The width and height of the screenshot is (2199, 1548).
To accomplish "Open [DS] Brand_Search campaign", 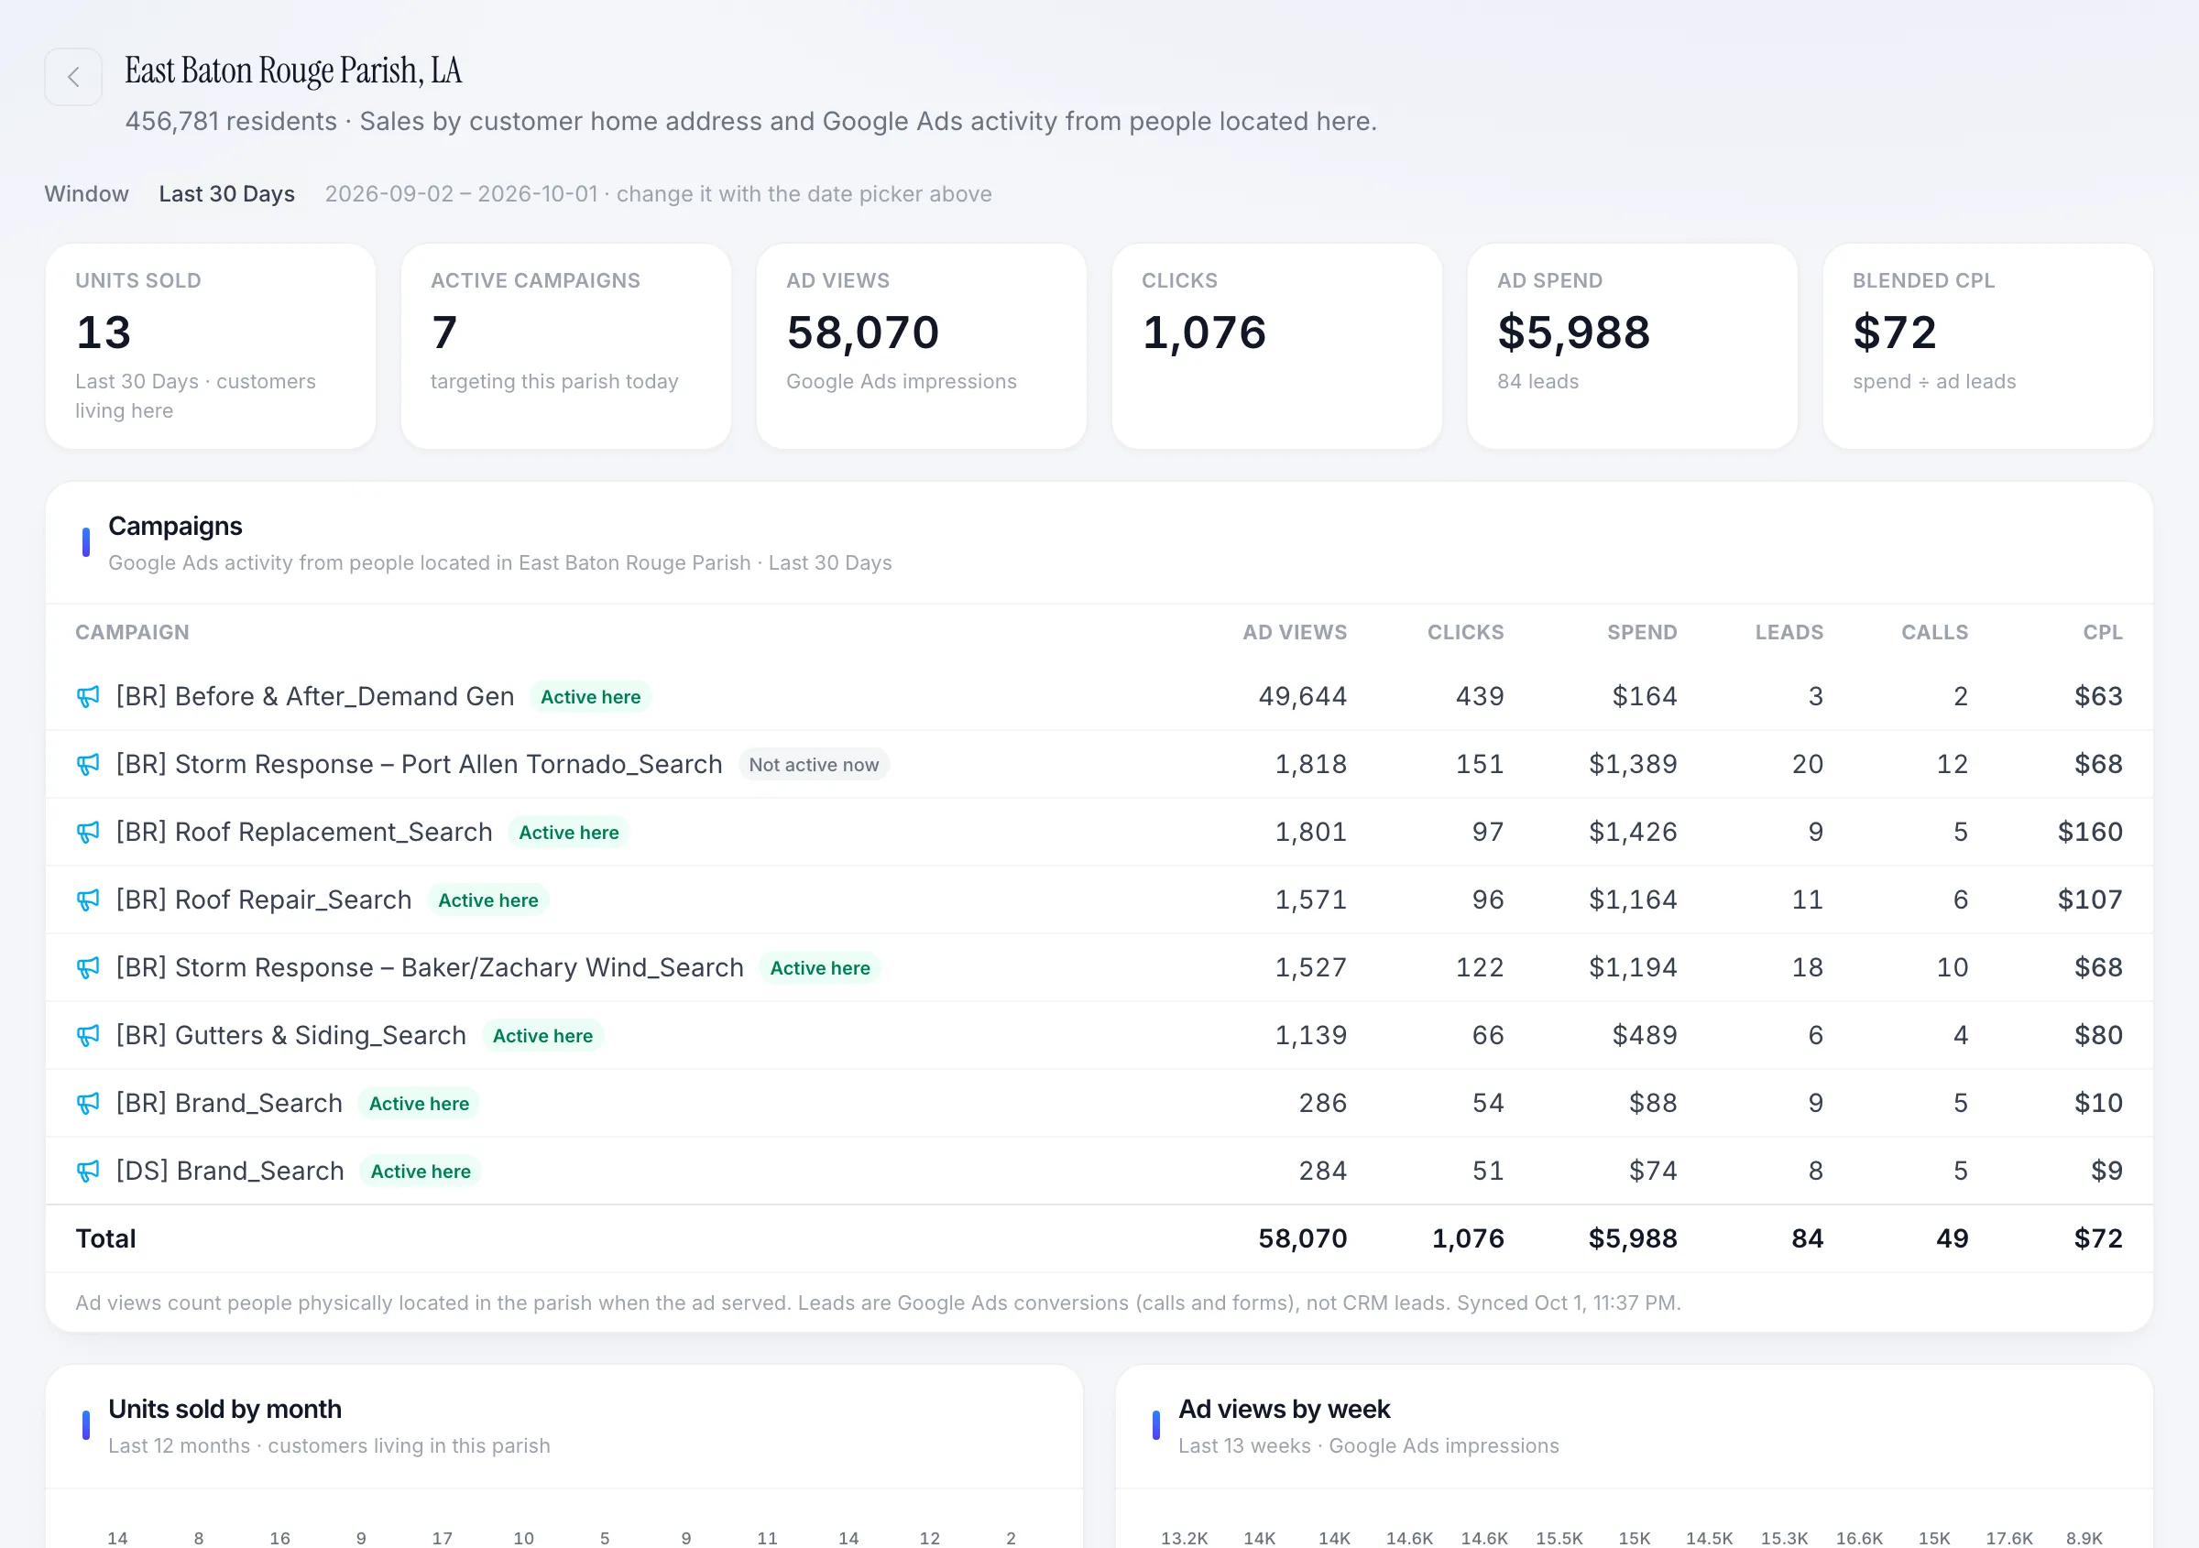I will (230, 1172).
